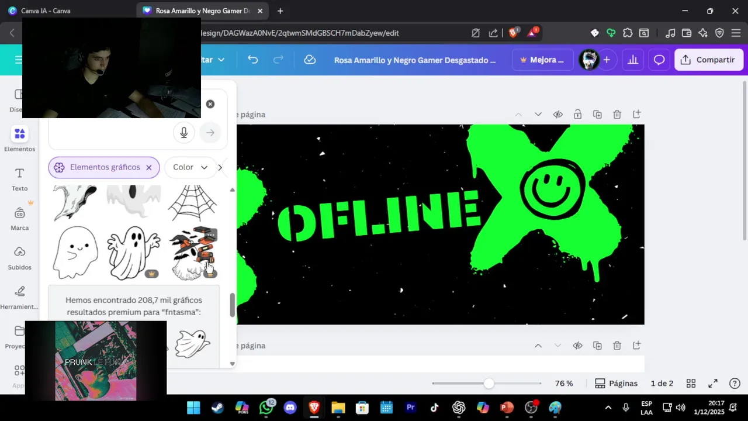Delete the second page with trash icon
Screen dimensions: 748x421
617,346
